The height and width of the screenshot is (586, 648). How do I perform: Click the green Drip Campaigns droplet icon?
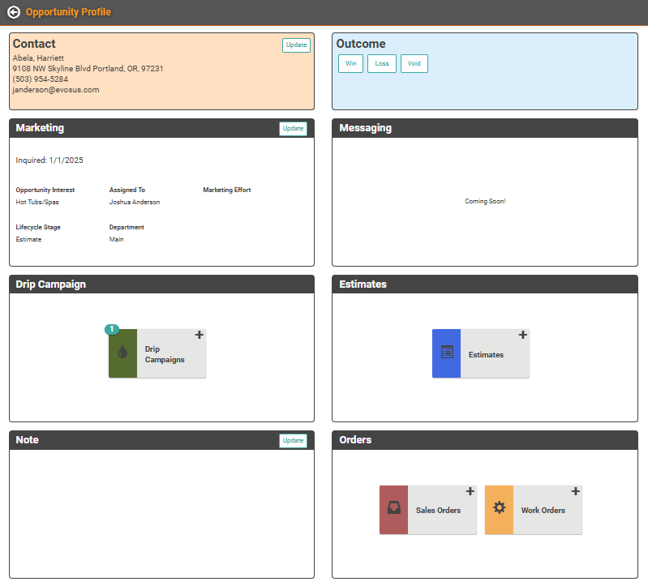click(122, 353)
